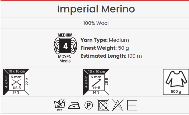
Task: Click the Imperial Merino title
Action: [x=96, y=9]
